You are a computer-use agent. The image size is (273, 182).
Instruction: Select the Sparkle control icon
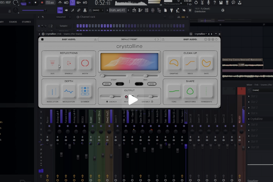pos(69,63)
